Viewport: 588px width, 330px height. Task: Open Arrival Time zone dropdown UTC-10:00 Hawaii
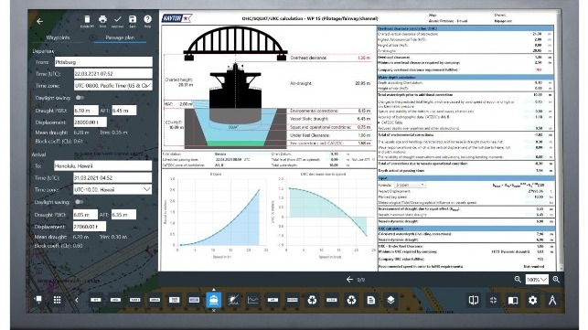point(112,189)
